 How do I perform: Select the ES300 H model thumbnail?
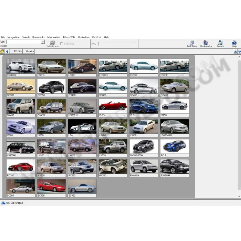pyautogui.click(x=113, y=67)
